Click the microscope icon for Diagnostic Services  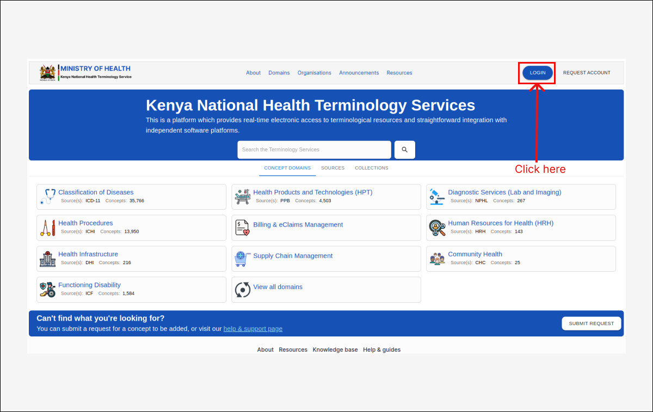click(x=438, y=197)
